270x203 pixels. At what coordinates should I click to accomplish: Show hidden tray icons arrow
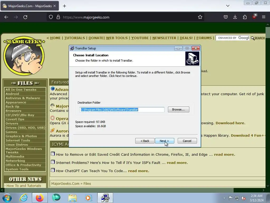[224, 198]
